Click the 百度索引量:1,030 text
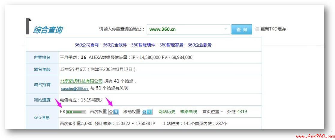Viewport: 335px width, 140px height. (76, 123)
